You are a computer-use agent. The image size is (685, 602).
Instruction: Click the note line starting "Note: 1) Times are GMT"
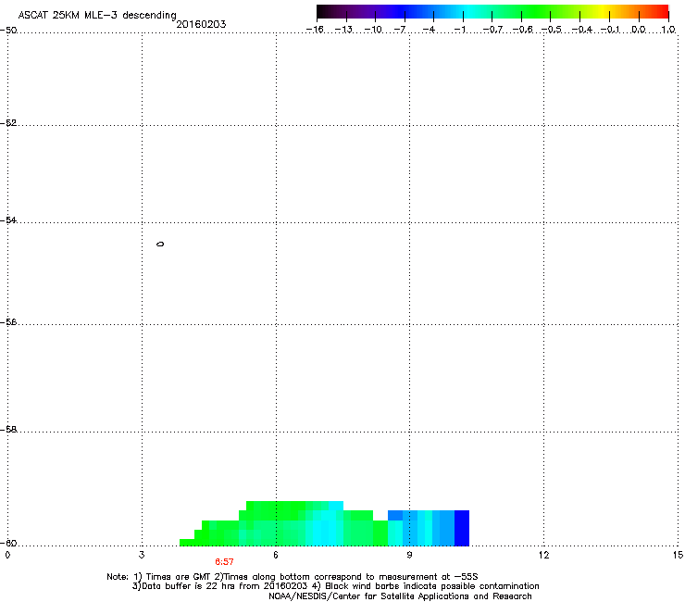[293, 577]
